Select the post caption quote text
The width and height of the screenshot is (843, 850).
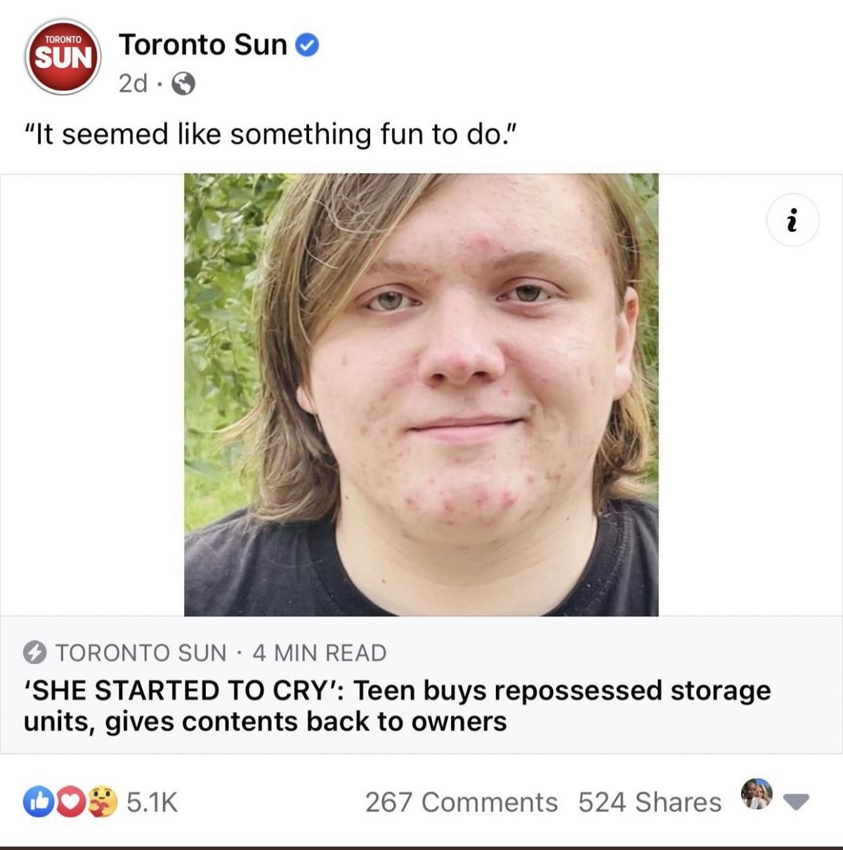(270, 134)
